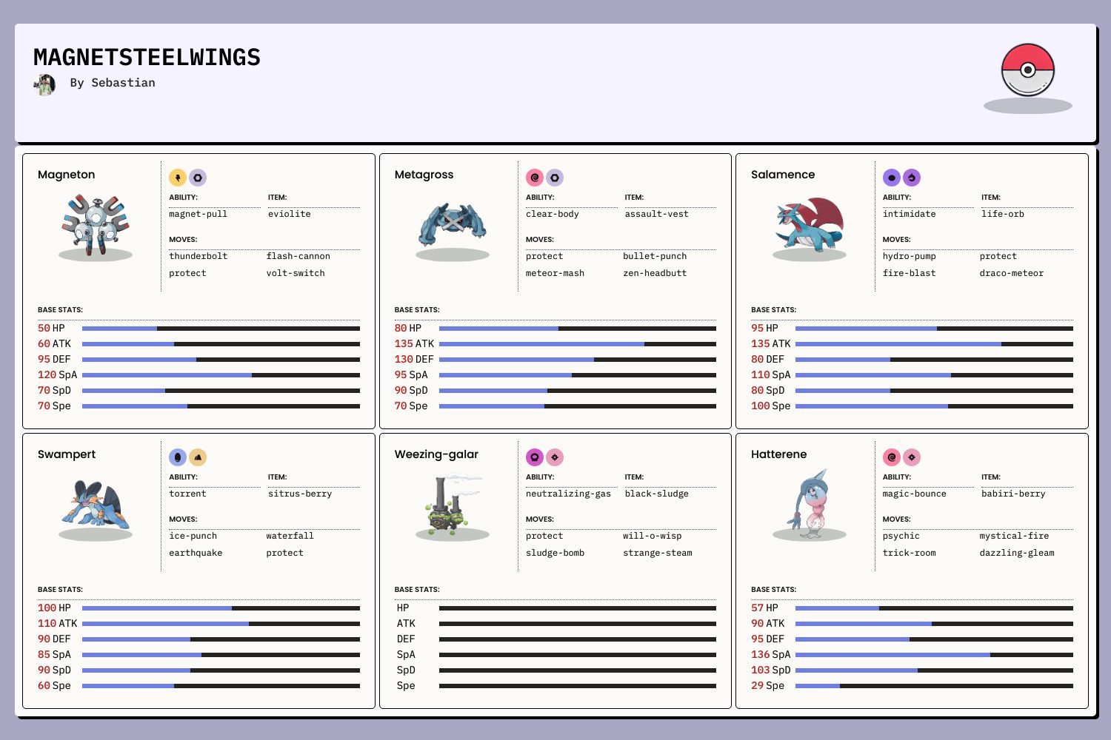This screenshot has height=740, width=1111.
Task: Click Hatterene's fairy type icon
Action: pyautogui.click(x=912, y=457)
